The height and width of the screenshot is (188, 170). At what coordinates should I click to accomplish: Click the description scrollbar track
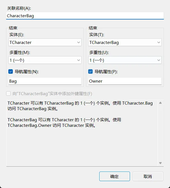[x=160, y=133]
